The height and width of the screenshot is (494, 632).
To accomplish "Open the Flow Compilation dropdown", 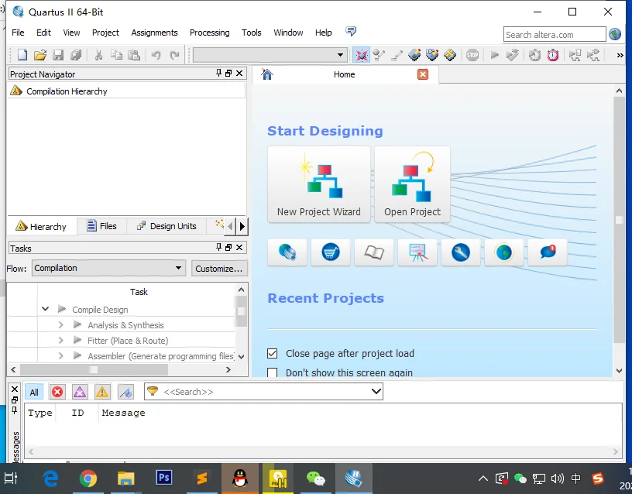I will 108,268.
